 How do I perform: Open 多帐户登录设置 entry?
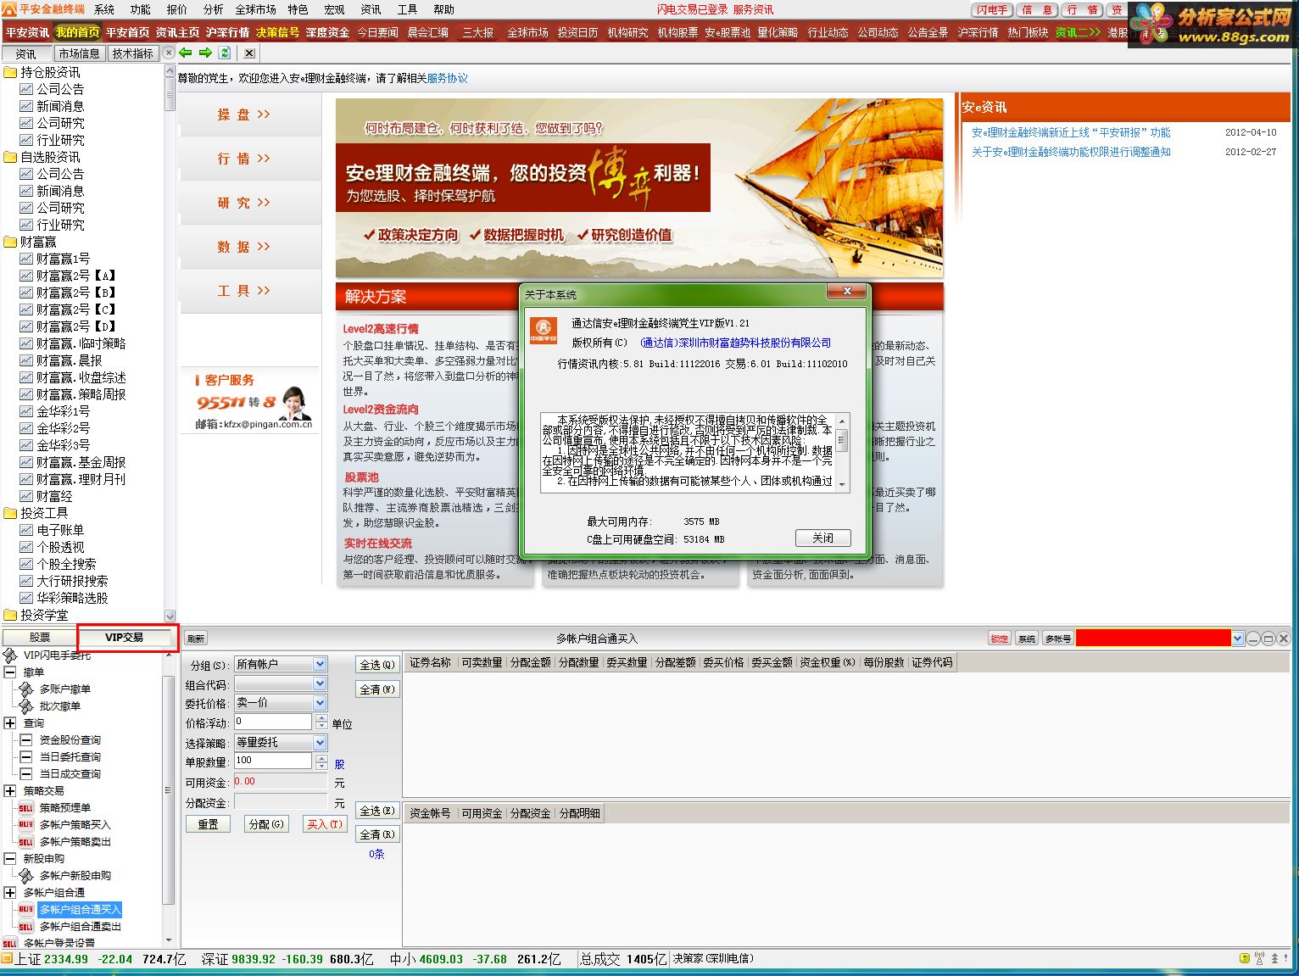49,943
